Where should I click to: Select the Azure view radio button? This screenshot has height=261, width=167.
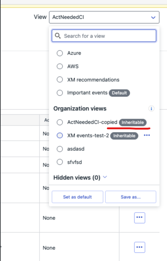click(60, 53)
